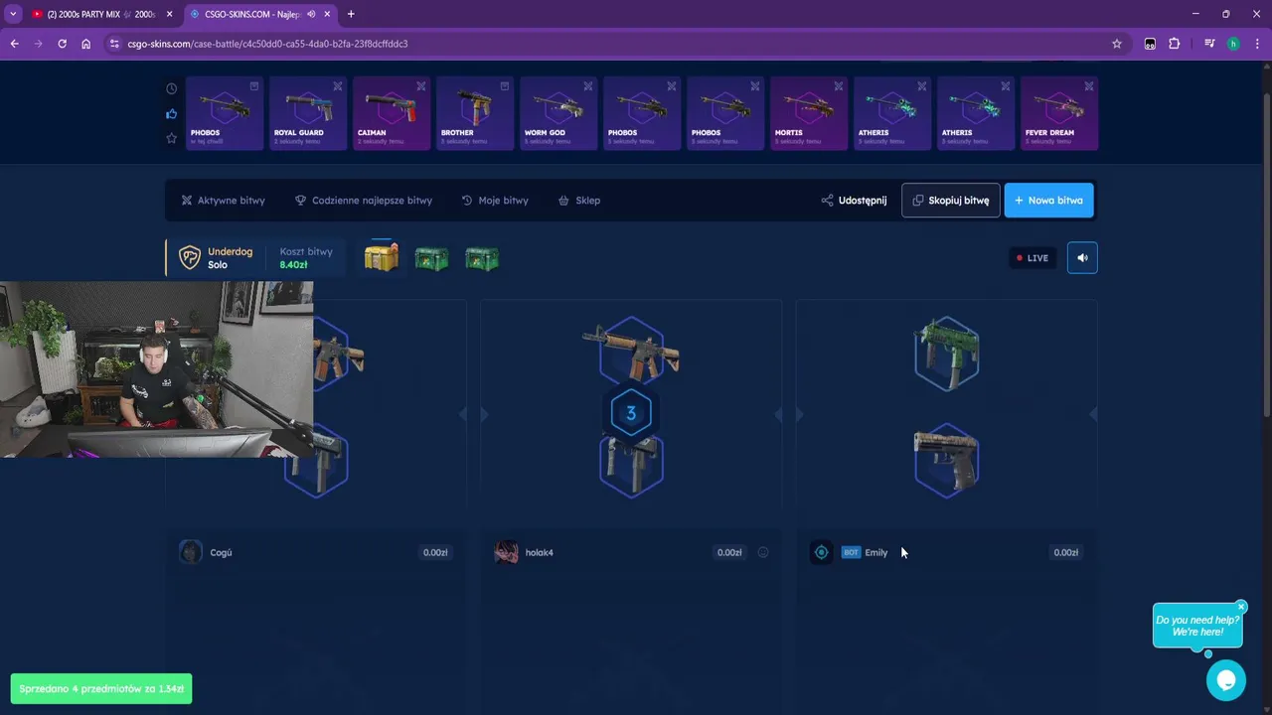The height and width of the screenshot is (715, 1272).
Task: Click the case icon on the BROTHER card
Action: pyautogui.click(x=505, y=86)
